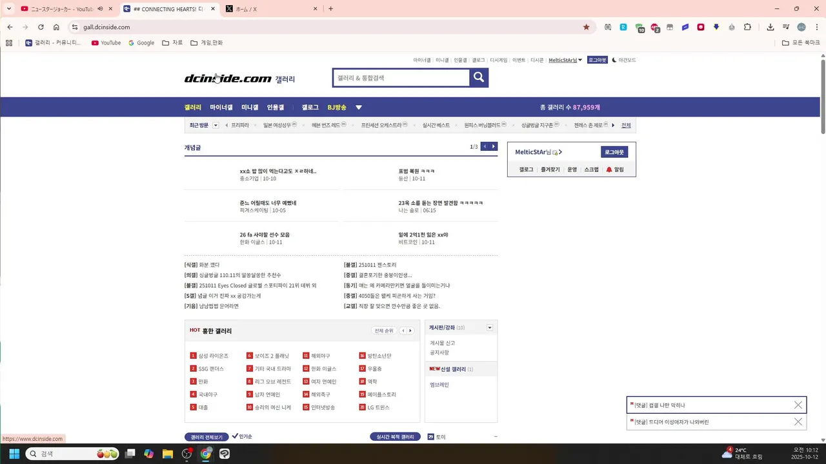Image resolution: width=826 pixels, height=464 pixels.
Task: Click the red record extension icon
Action: (701, 27)
